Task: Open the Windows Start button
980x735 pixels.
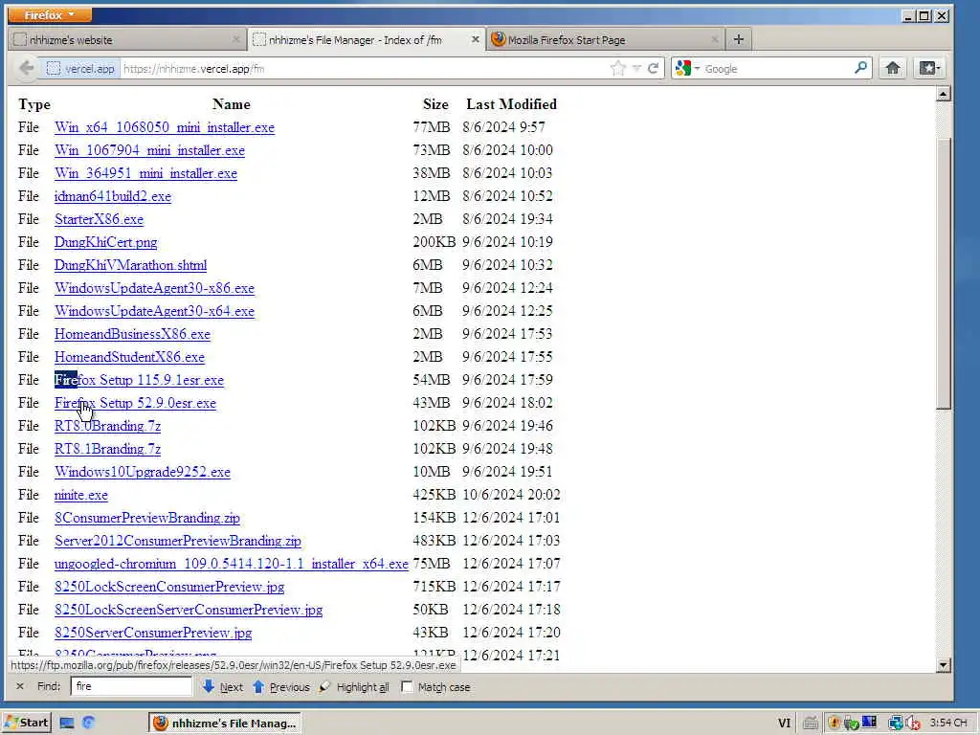Action: click(x=27, y=723)
